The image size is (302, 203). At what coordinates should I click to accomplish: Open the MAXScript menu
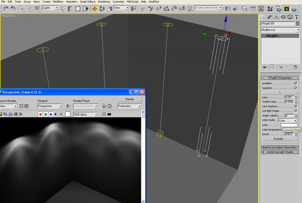point(132,2)
